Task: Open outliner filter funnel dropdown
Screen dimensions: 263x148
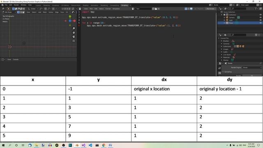Action: 256,9
